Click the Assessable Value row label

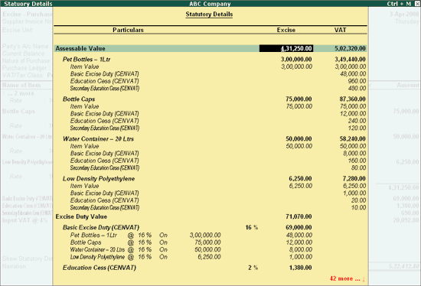click(x=80, y=49)
